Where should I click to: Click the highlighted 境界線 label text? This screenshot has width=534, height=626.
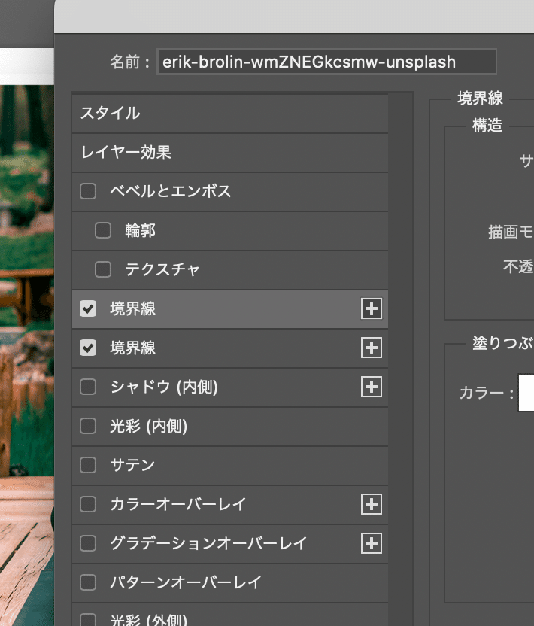[133, 308]
